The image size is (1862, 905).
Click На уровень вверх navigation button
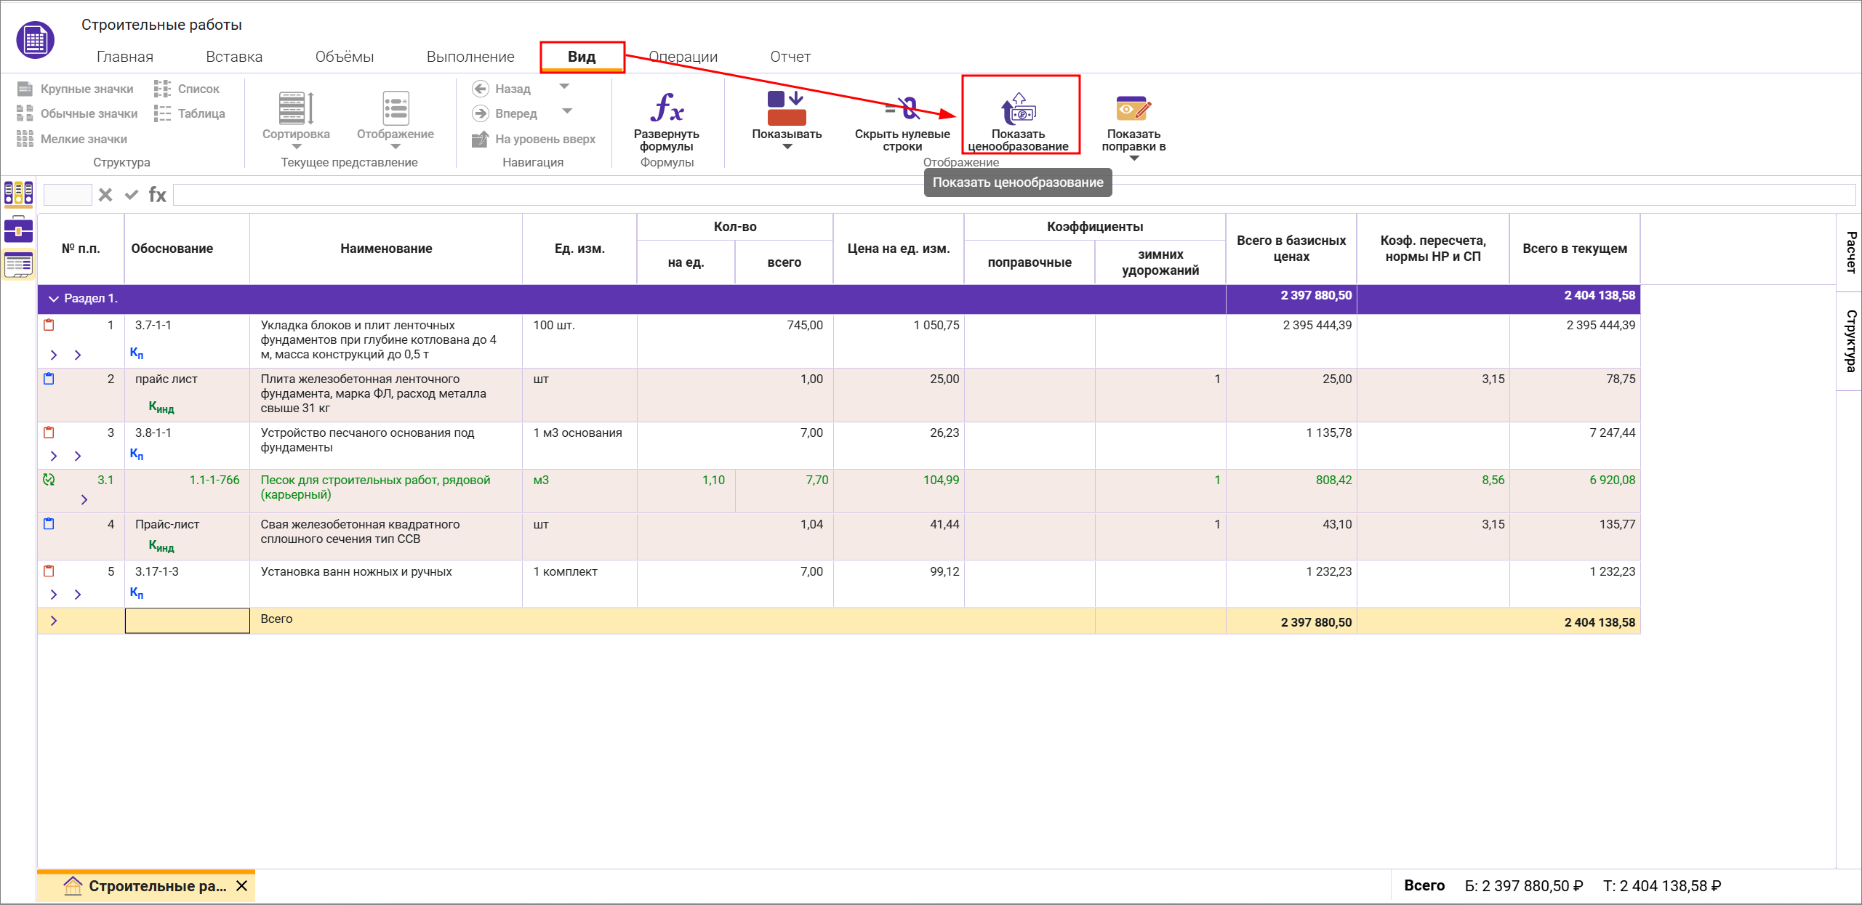pyautogui.click(x=534, y=139)
